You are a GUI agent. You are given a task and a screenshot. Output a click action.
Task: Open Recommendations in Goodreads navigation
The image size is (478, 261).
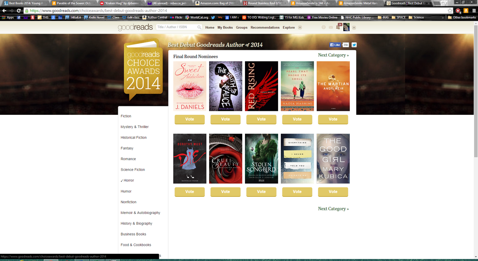pos(265,27)
